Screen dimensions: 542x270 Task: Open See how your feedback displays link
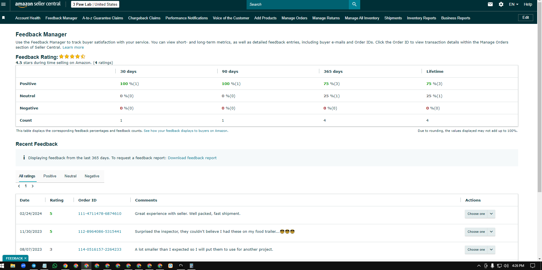[x=186, y=131]
